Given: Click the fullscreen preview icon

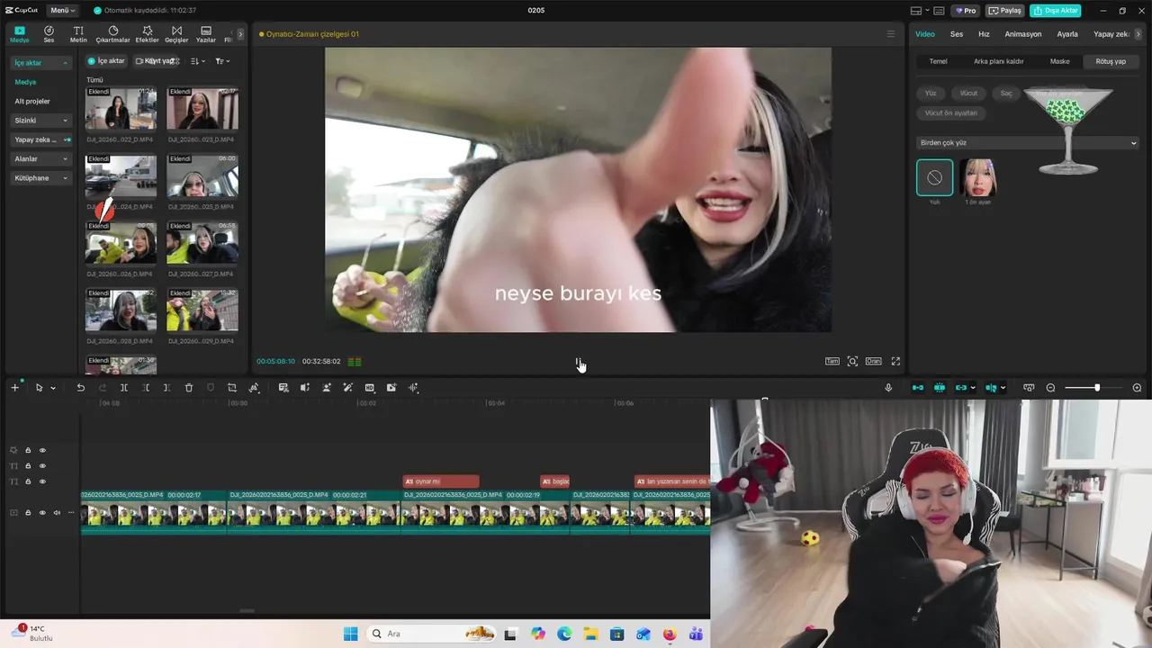Looking at the screenshot, I should [x=895, y=361].
